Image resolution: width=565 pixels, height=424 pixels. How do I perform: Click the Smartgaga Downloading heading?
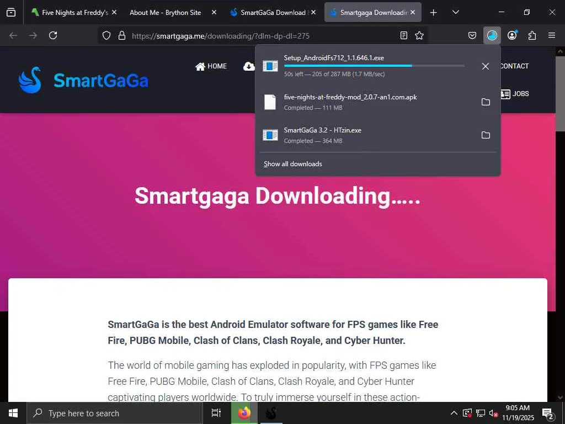click(278, 196)
